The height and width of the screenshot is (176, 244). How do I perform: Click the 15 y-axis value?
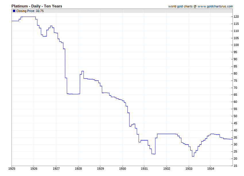tap(235, 166)
